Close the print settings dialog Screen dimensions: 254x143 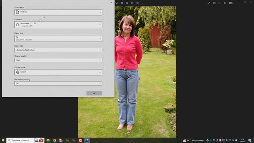pyautogui.click(x=111, y=2)
